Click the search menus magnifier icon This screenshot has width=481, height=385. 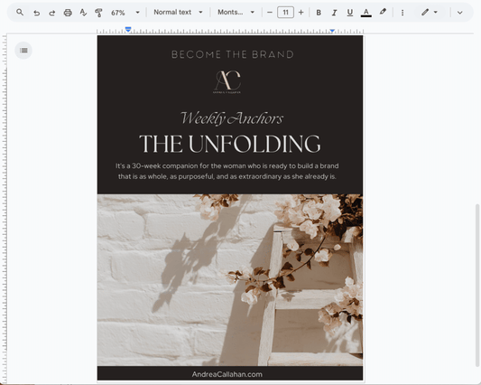pos(20,13)
